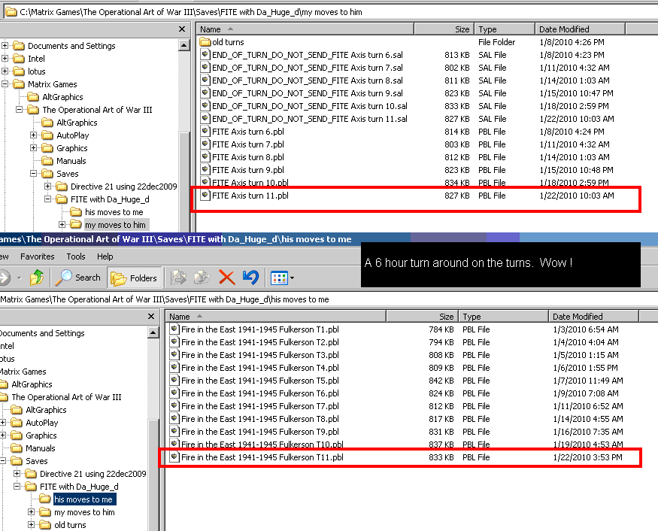Close the lower window's folder pane

coord(151,316)
